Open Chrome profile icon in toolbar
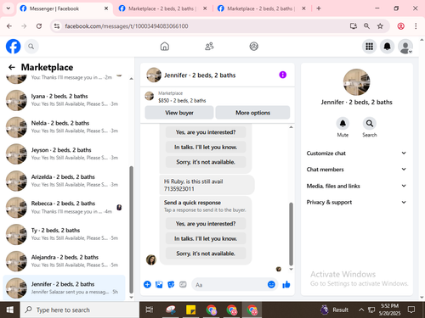 400,26
